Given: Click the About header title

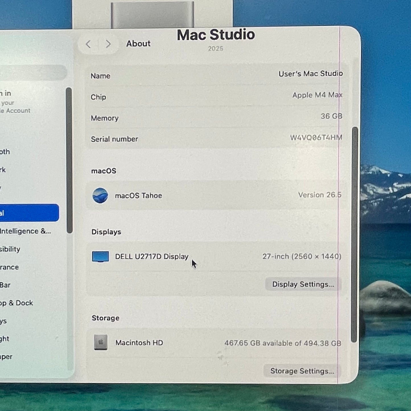Looking at the screenshot, I should point(138,44).
